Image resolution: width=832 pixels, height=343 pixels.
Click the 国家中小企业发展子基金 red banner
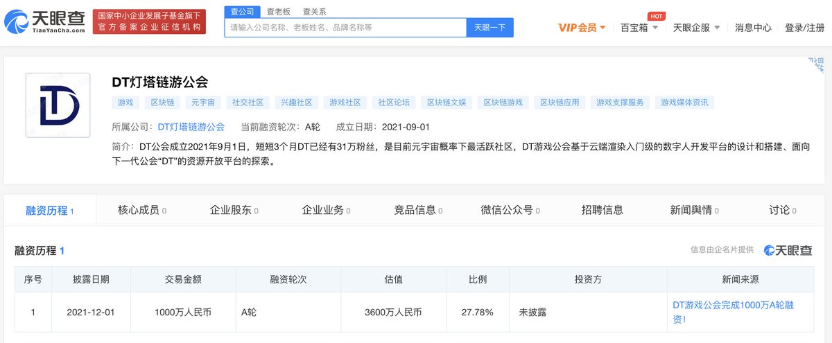click(x=149, y=21)
